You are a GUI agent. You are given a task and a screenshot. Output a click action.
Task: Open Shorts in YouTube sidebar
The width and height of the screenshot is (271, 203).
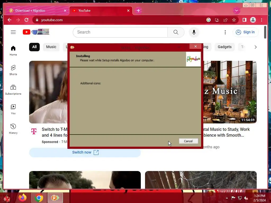click(13, 70)
